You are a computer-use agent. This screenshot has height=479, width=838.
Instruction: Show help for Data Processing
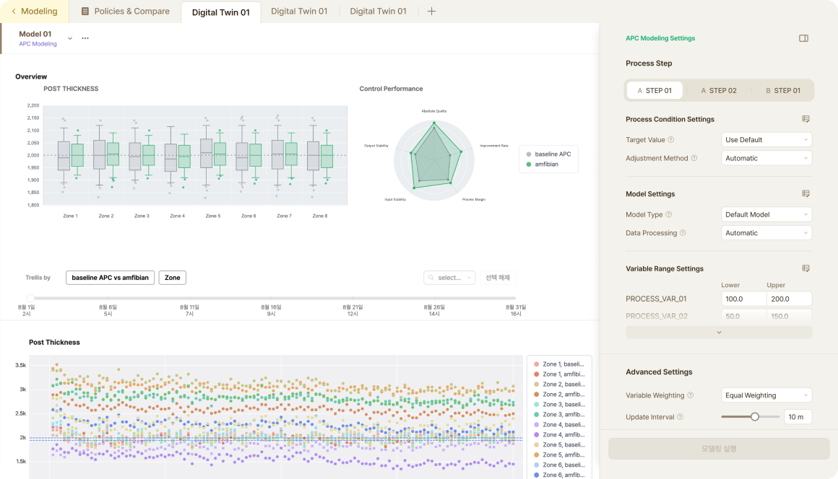[x=683, y=232]
